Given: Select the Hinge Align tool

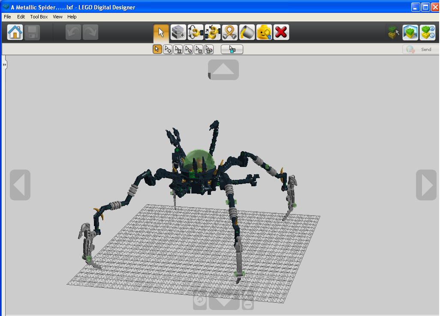Looking at the screenshot, I should click(213, 32).
